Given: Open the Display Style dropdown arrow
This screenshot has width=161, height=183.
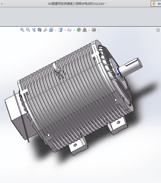Looking at the screenshot, I should coord(65,30).
